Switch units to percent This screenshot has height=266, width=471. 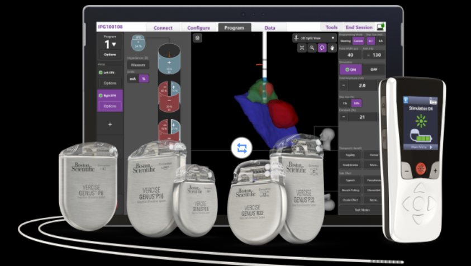[144, 79]
